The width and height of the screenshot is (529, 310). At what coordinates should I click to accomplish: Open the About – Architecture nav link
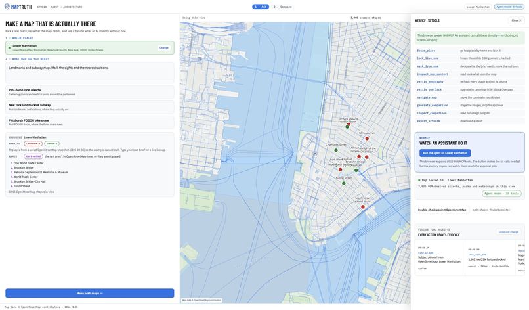(x=66, y=7)
